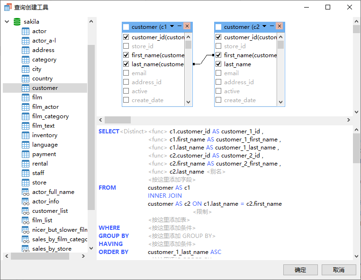The width and height of the screenshot is (361, 280).
Task: Check address_id in customer c2
Action: click(218, 82)
